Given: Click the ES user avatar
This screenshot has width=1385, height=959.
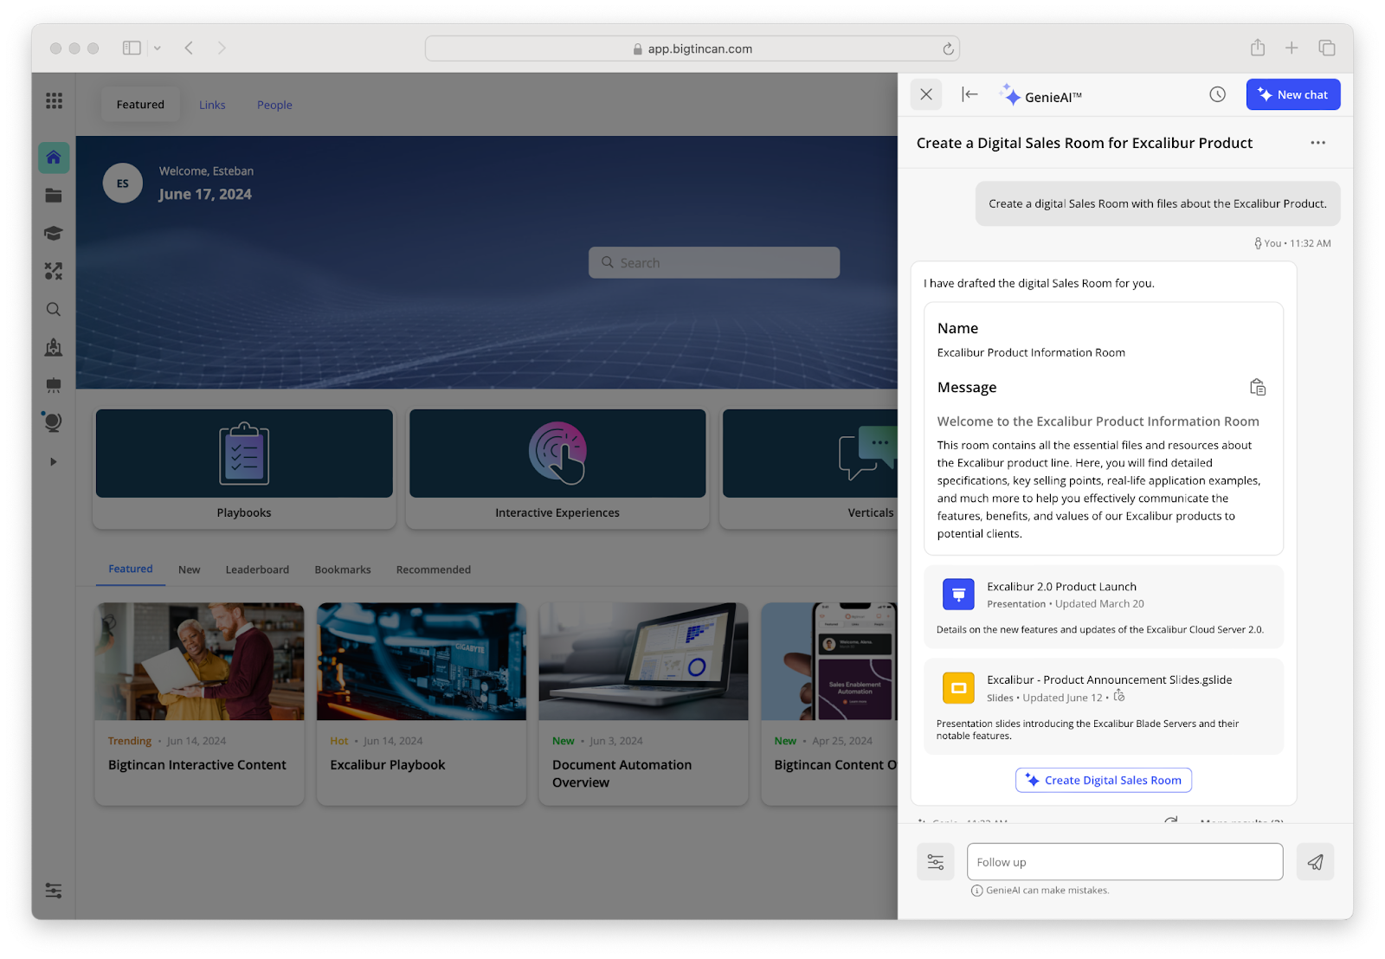Looking at the screenshot, I should point(123,183).
